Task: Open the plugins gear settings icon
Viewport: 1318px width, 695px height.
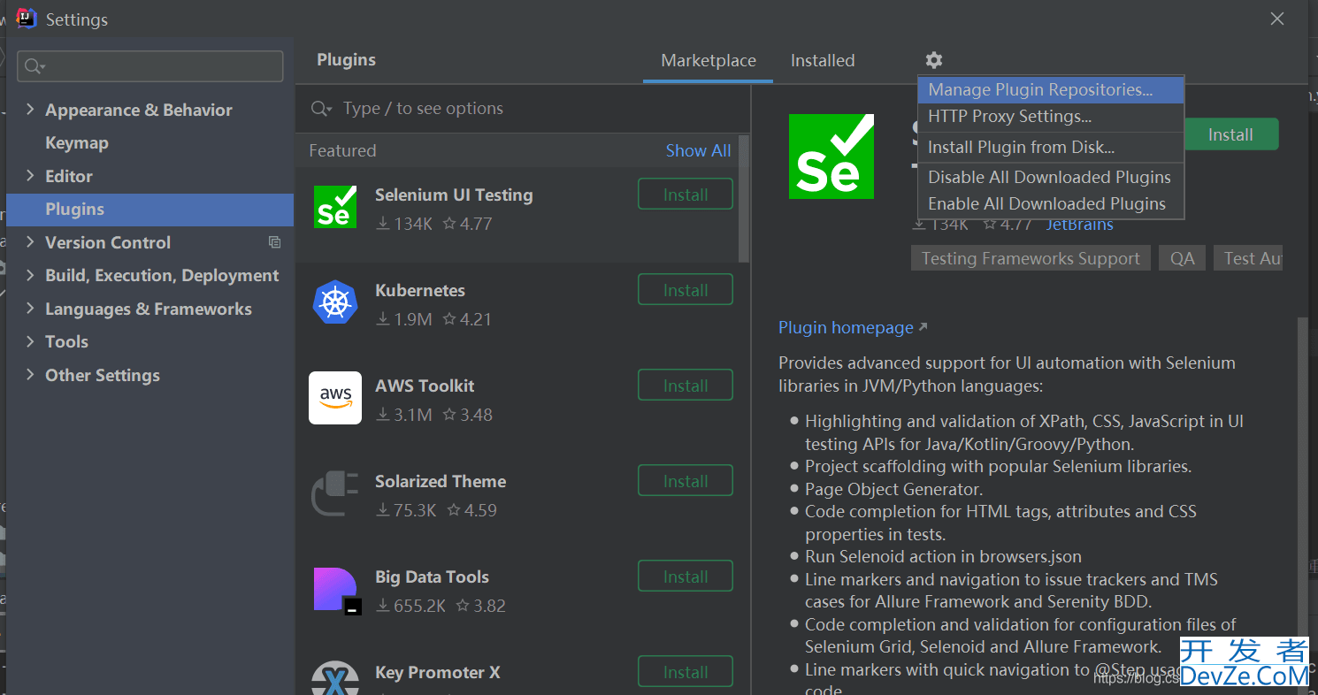Action: tap(934, 60)
